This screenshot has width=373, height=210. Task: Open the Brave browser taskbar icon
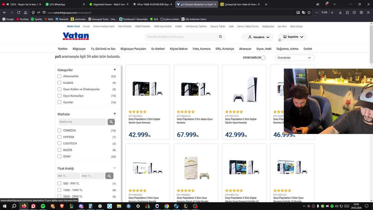pos(62,206)
